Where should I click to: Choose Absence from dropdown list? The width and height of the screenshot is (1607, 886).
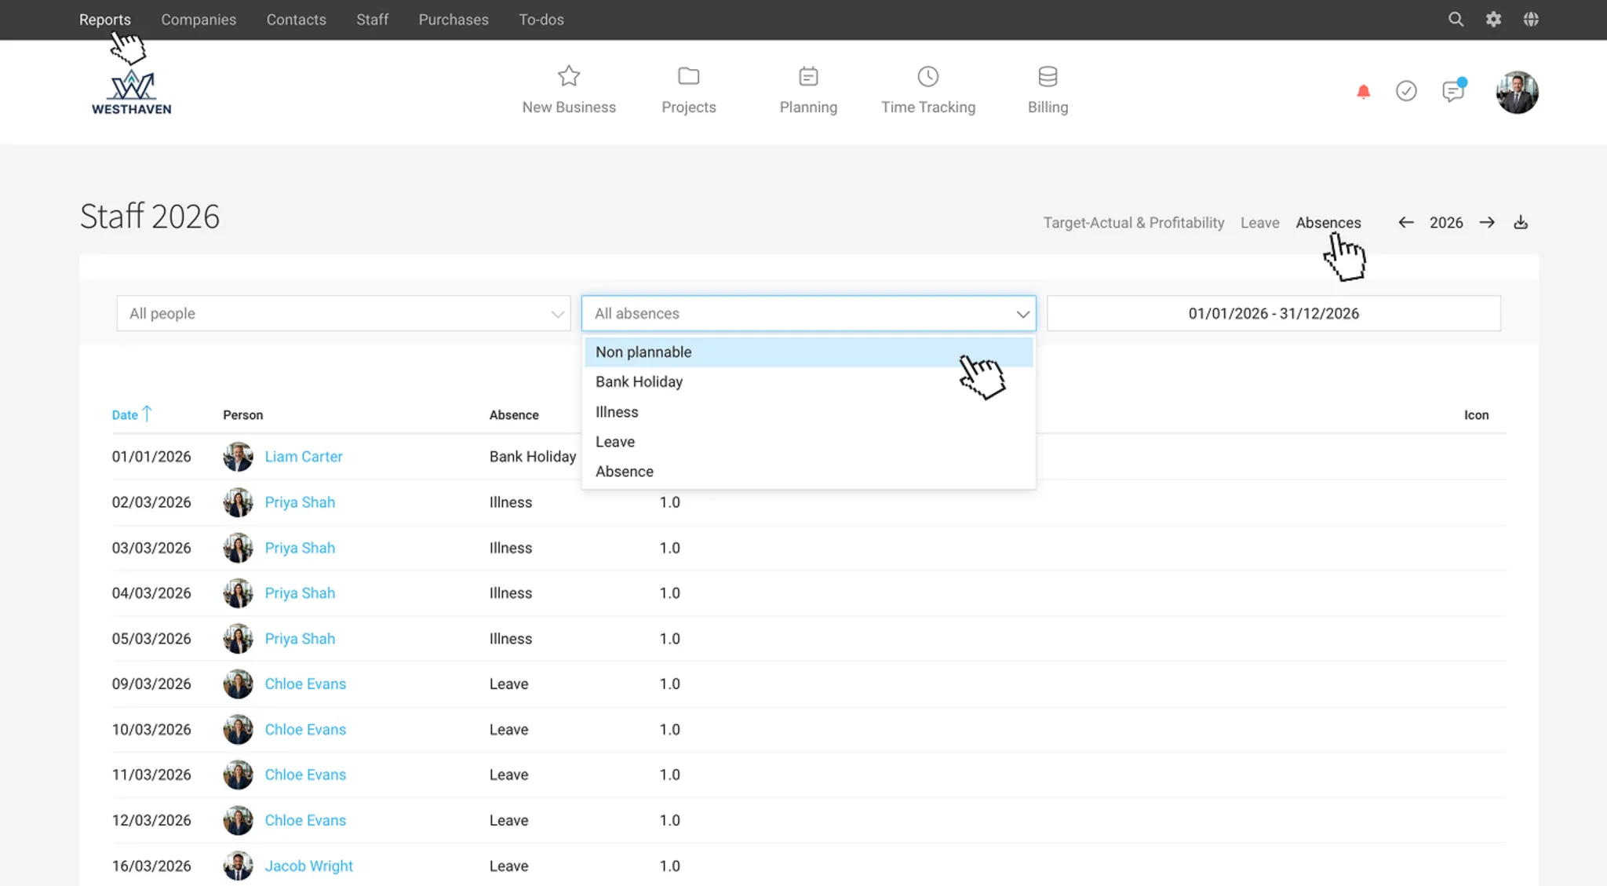pyautogui.click(x=808, y=472)
